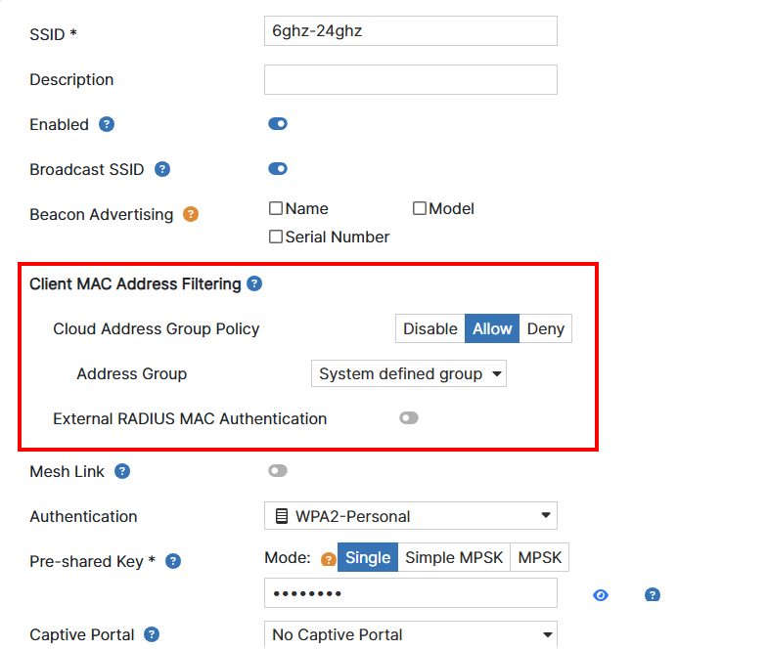
Task: Select the Deny policy option
Action: pos(545,328)
